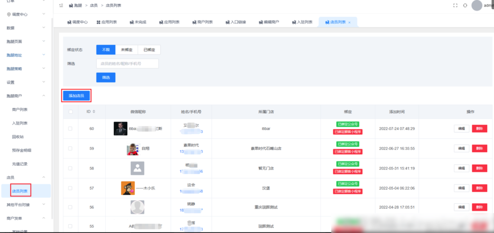Screen dimensions: 494x233
Task: Click the admin avatar in the top bar
Action: [477, 5]
